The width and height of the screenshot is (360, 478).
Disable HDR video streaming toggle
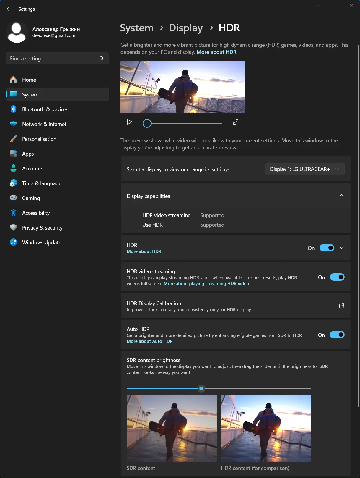click(337, 277)
